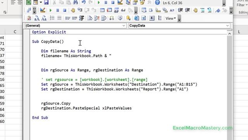The image size is (248, 140).
Task: Click List Properties/Methods icon
Action: coord(144,10)
